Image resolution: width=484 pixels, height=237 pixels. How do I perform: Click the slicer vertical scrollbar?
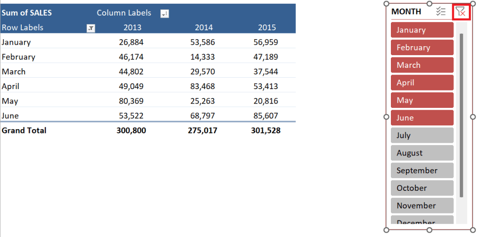coord(461,115)
